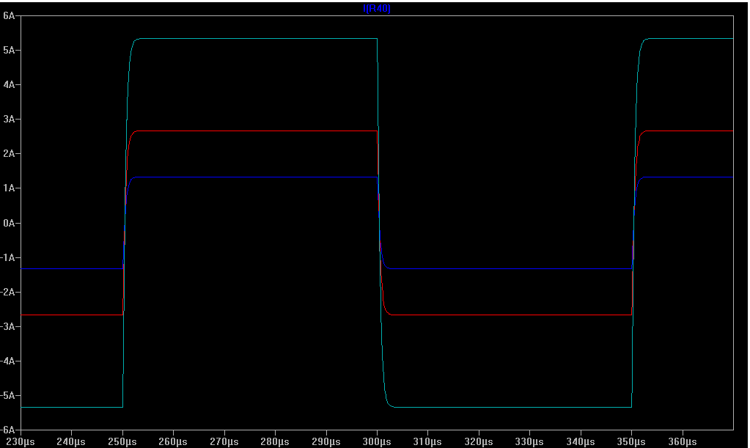Click the 290µs time axis label
Viewport: 750px width, 448px height.
(326, 442)
